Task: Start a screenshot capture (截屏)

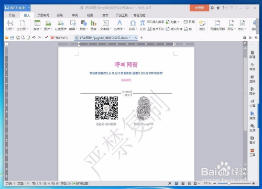Action: pyautogui.click(x=73, y=25)
